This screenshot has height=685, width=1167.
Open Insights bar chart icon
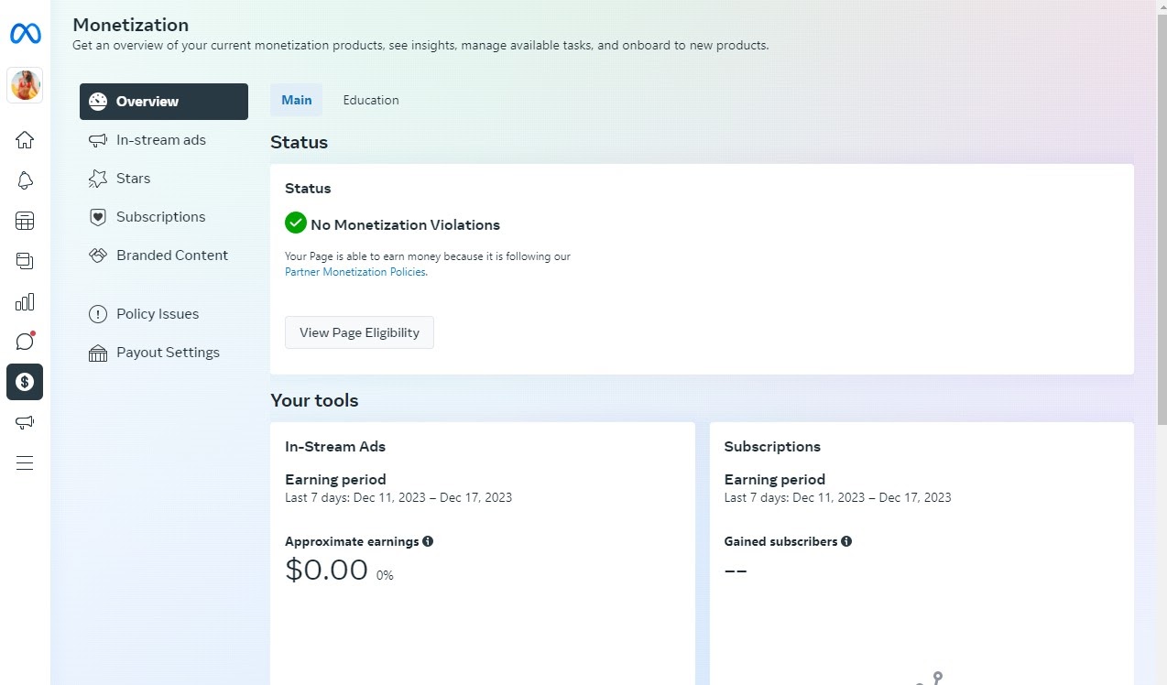[x=25, y=301]
